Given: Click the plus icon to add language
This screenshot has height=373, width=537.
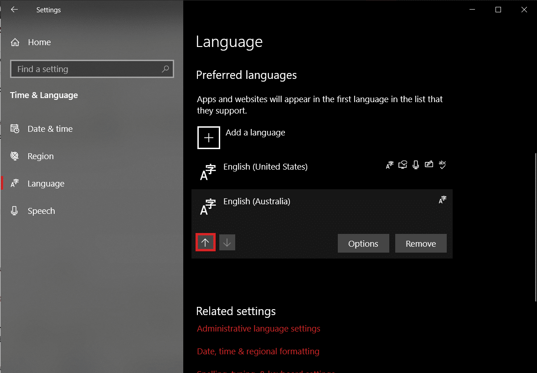Looking at the screenshot, I should (x=209, y=138).
